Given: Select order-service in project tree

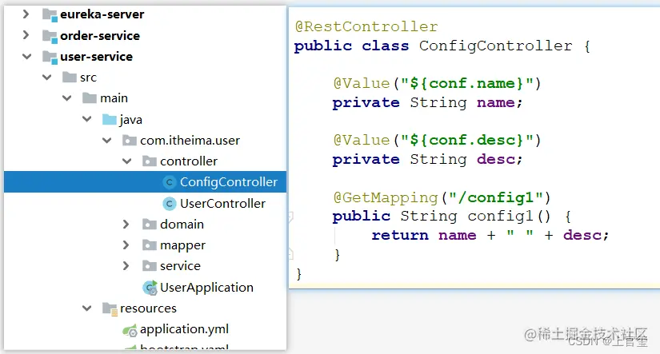Looking at the screenshot, I should [100, 36].
